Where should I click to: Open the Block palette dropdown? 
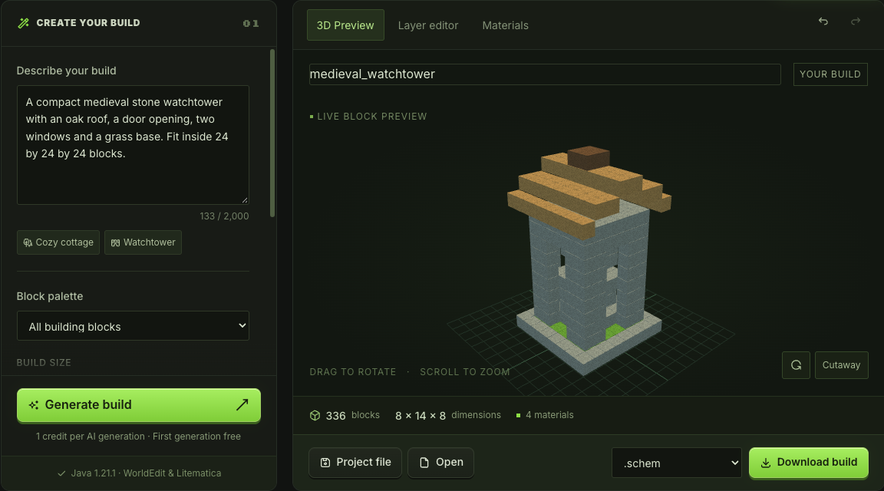(133, 326)
